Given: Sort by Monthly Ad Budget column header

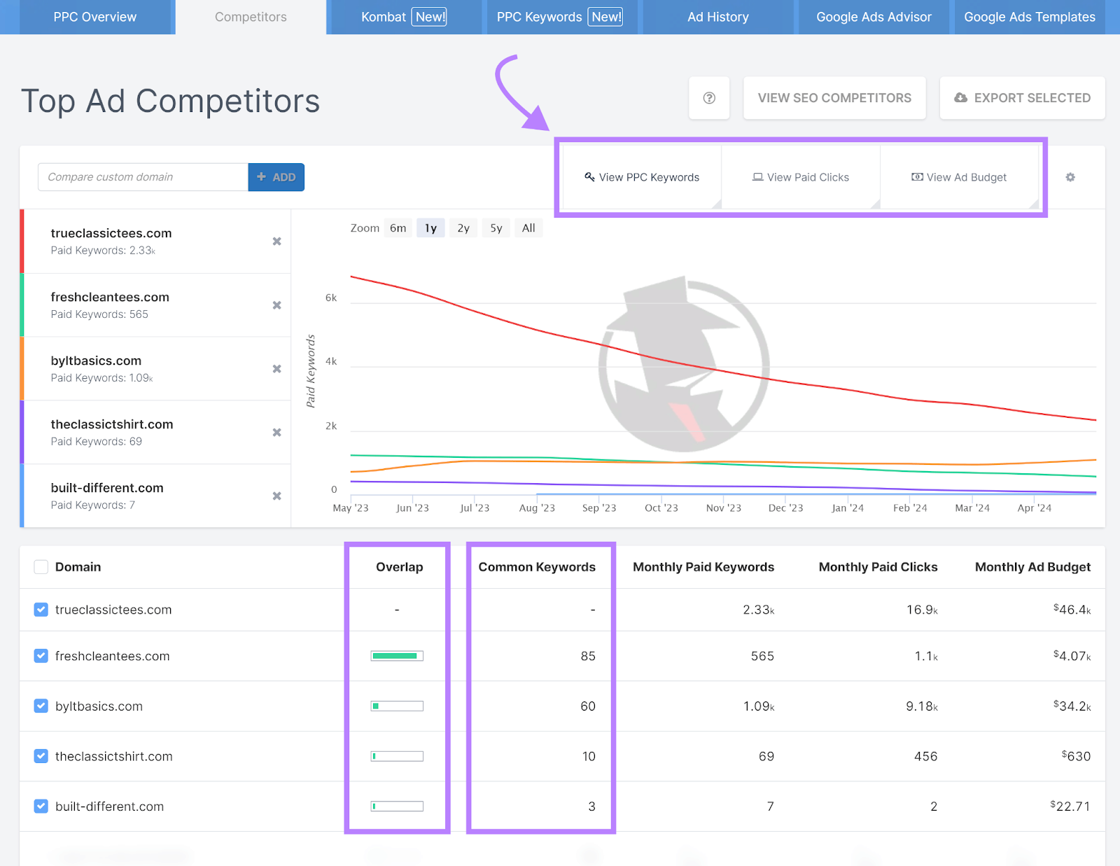Looking at the screenshot, I should point(1032,567).
